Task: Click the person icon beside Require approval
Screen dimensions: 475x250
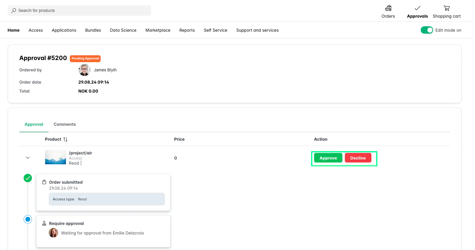Action: click(44, 223)
